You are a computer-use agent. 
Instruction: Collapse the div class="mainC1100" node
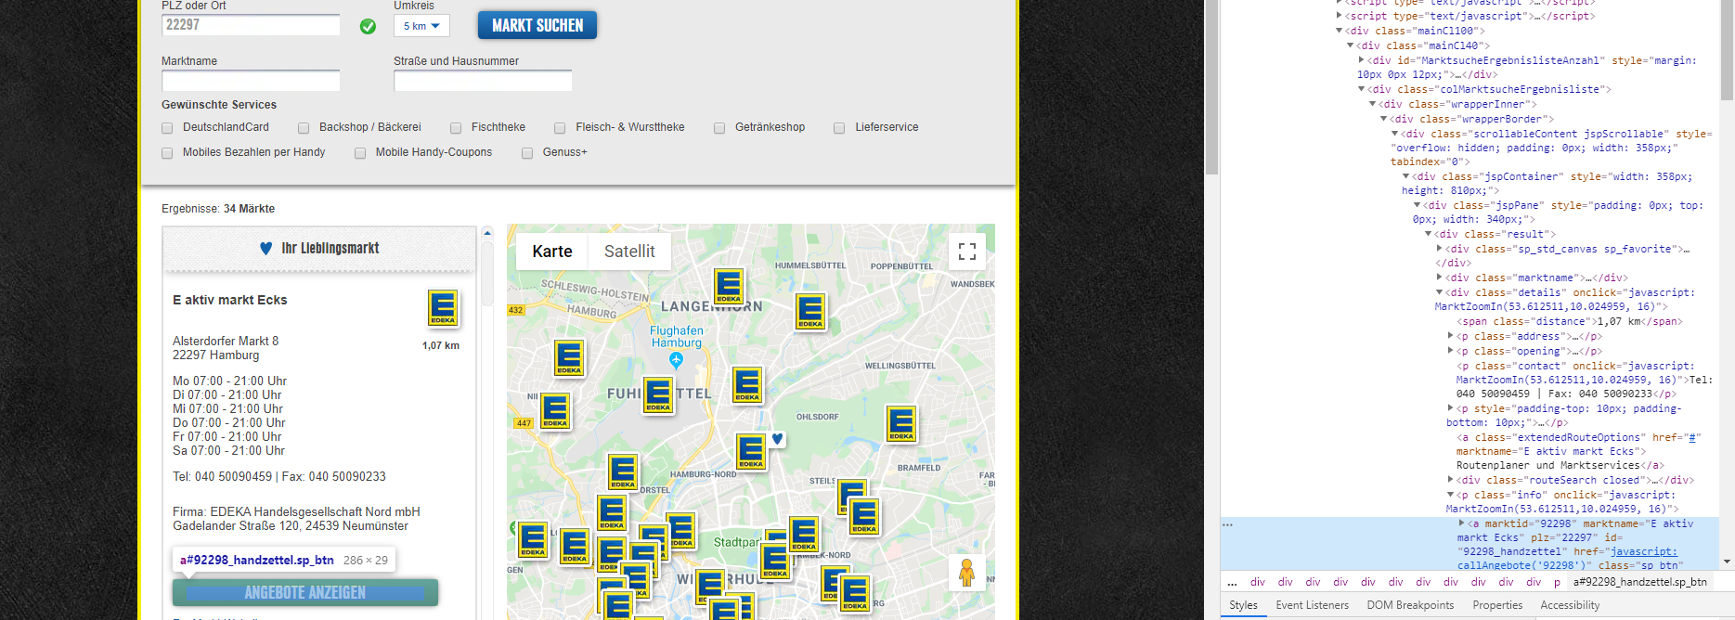click(x=1339, y=31)
